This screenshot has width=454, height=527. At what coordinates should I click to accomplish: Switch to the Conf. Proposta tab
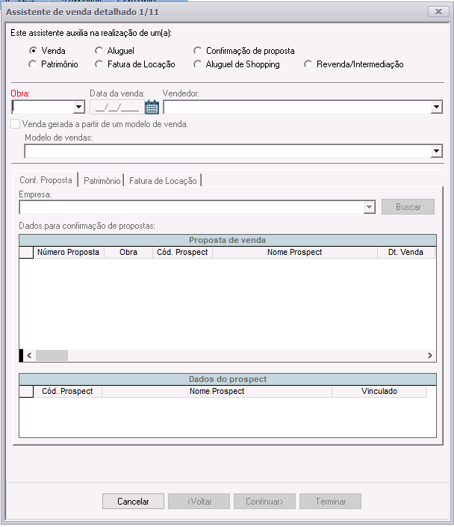[x=46, y=180]
